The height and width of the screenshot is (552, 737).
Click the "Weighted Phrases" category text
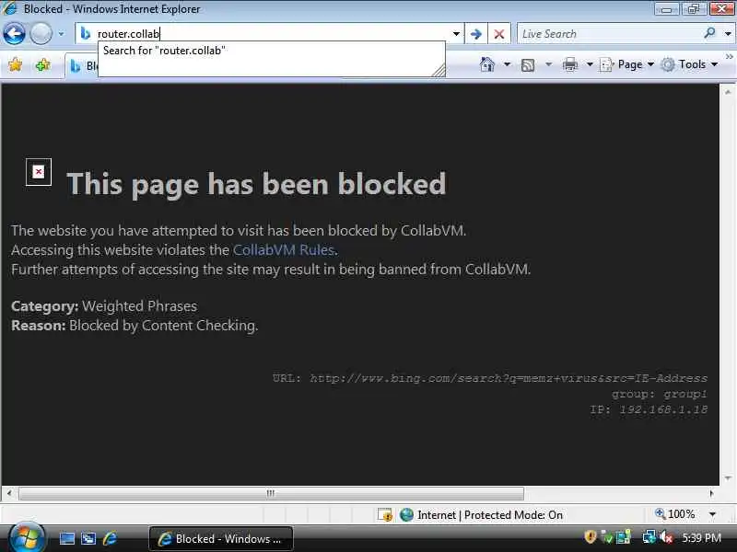click(140, 306)
